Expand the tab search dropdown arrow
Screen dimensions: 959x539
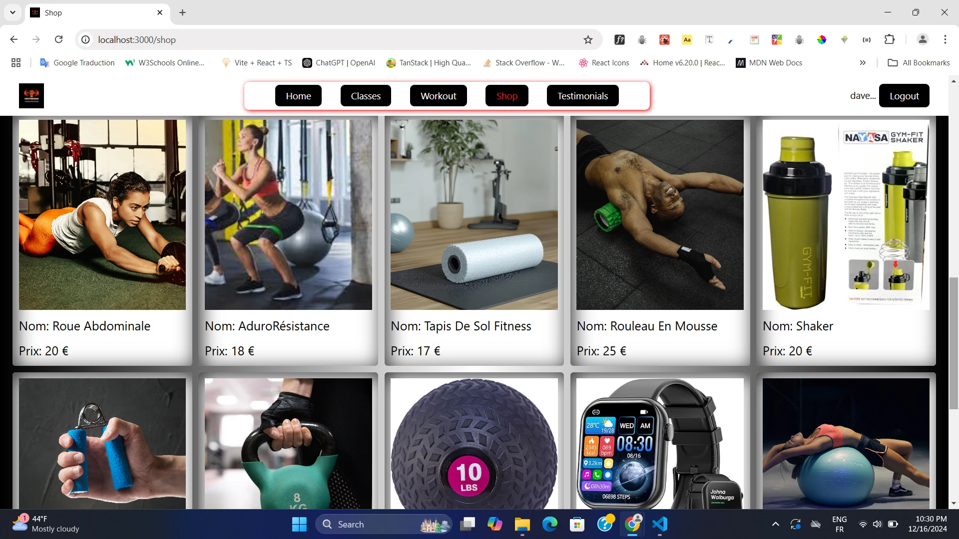point(12,12)
